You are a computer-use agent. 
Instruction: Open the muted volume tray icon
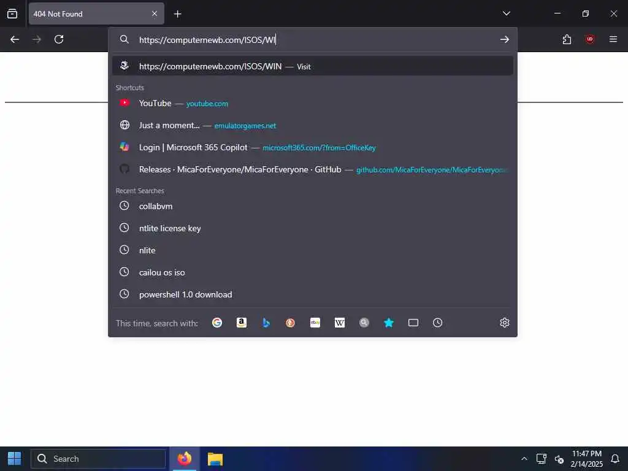(559, 459)
